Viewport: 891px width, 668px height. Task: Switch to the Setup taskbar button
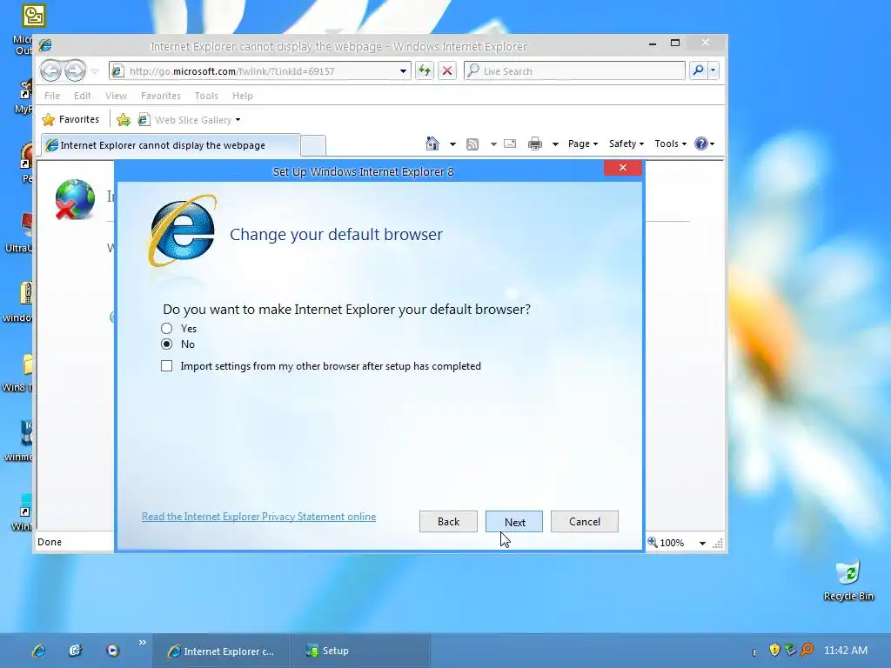(x=360, y=651)
